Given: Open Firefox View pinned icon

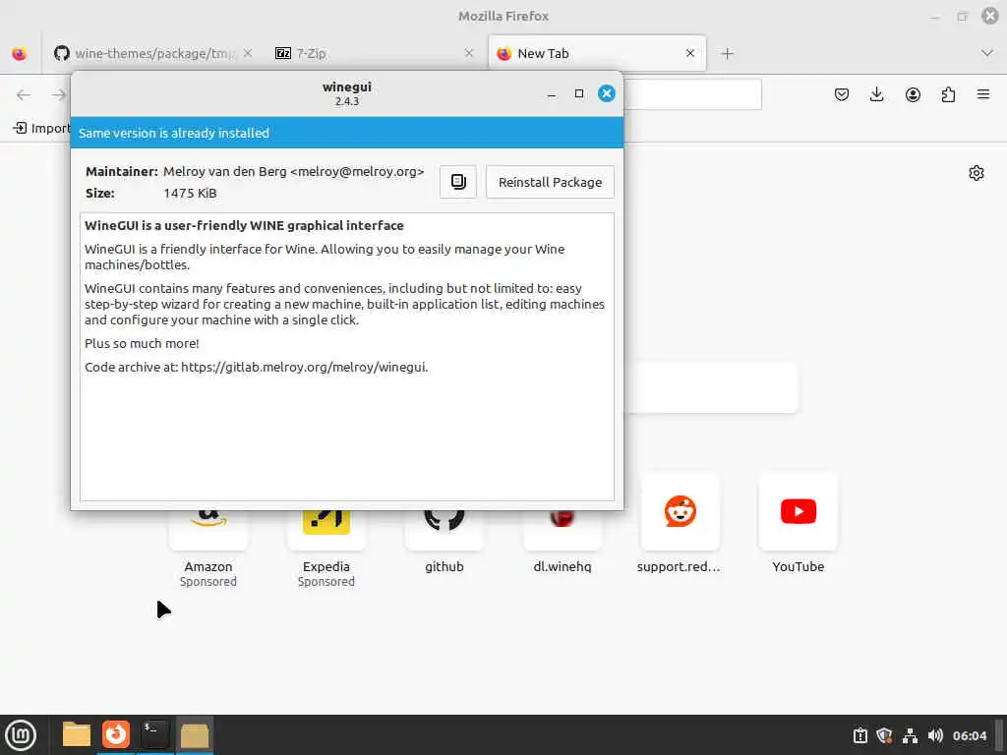Looking at the screenshot, I should pyautogui.click(x=20, y=53).
